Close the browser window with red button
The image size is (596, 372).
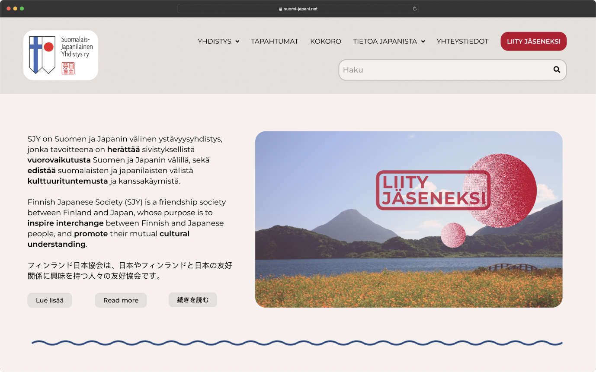8,9
